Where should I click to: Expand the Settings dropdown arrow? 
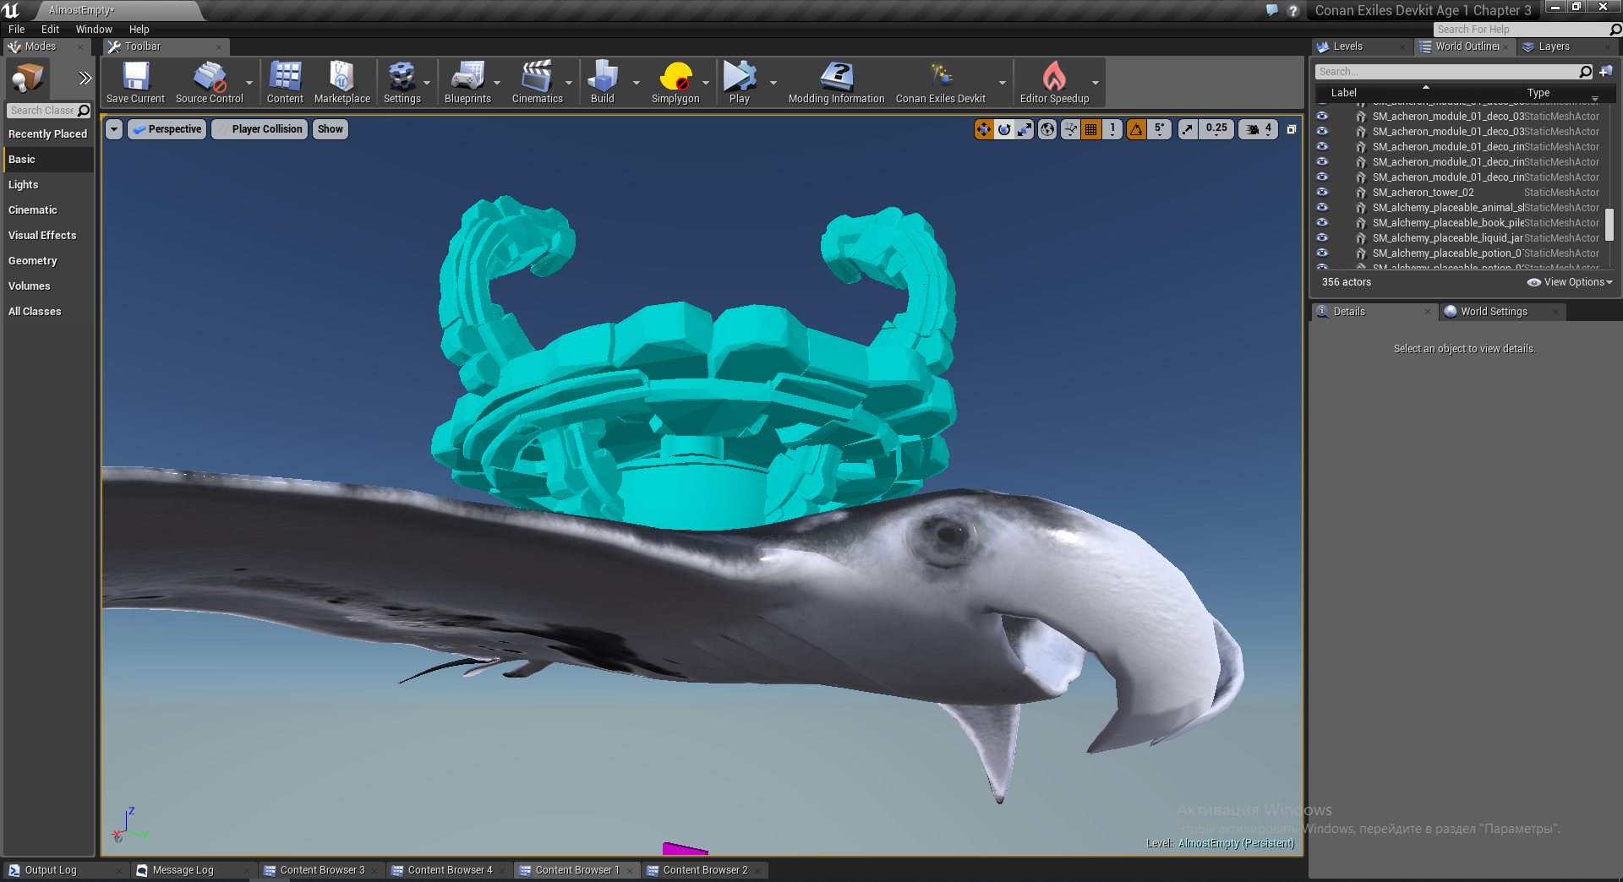[x=427, y=83]
